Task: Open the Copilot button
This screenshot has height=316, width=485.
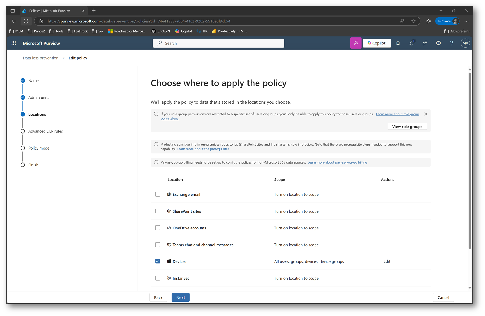Action: click(x=377, y=43)
